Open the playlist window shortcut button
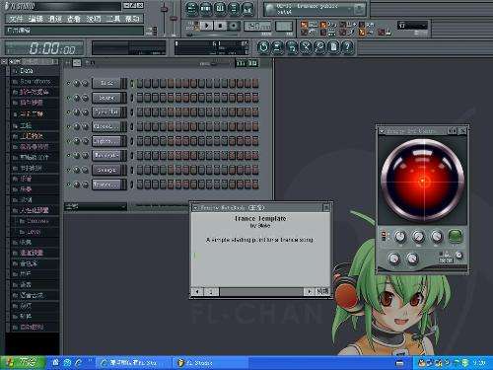The image size is (493, 370). pyautogui.click(x=191, y=9)
